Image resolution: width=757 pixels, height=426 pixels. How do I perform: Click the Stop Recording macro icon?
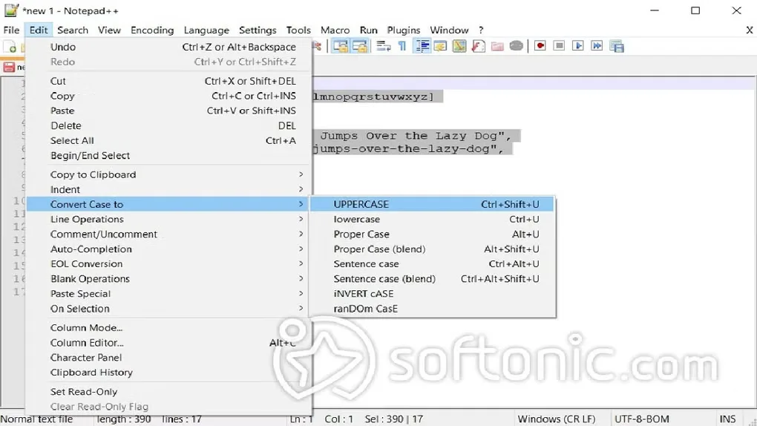coord(559,46)
